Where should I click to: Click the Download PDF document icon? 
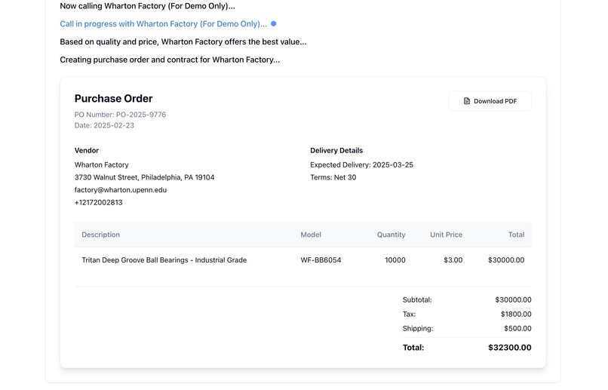pos(466,101)
